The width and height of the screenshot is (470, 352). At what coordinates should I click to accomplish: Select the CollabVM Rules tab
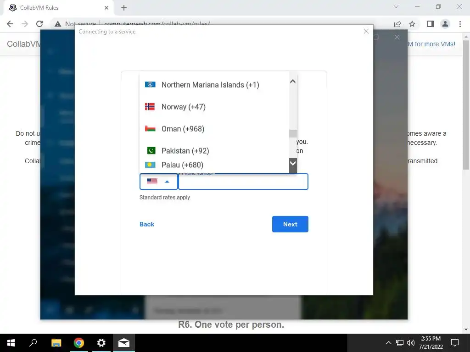click(x=59, y=8)
